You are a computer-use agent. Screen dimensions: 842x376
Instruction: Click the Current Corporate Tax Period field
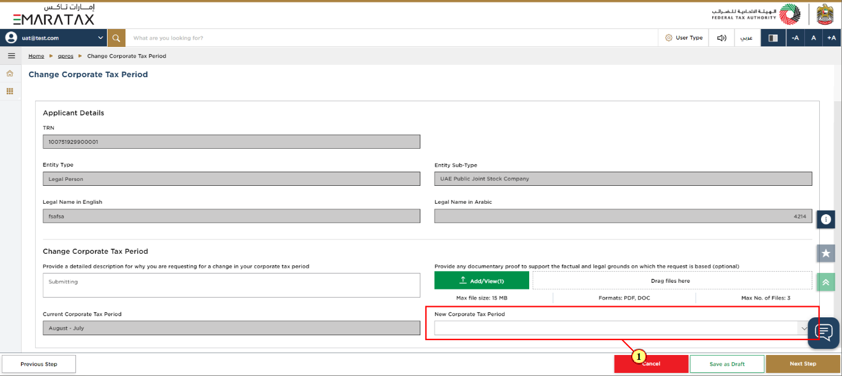pos(231,328)
